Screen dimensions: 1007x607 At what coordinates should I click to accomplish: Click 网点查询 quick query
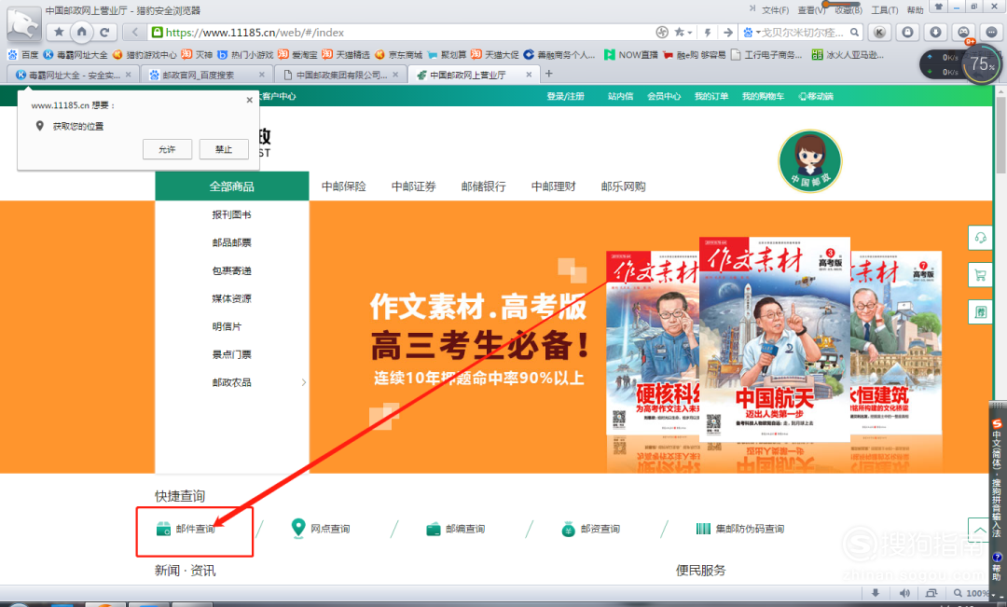[321, 529]
